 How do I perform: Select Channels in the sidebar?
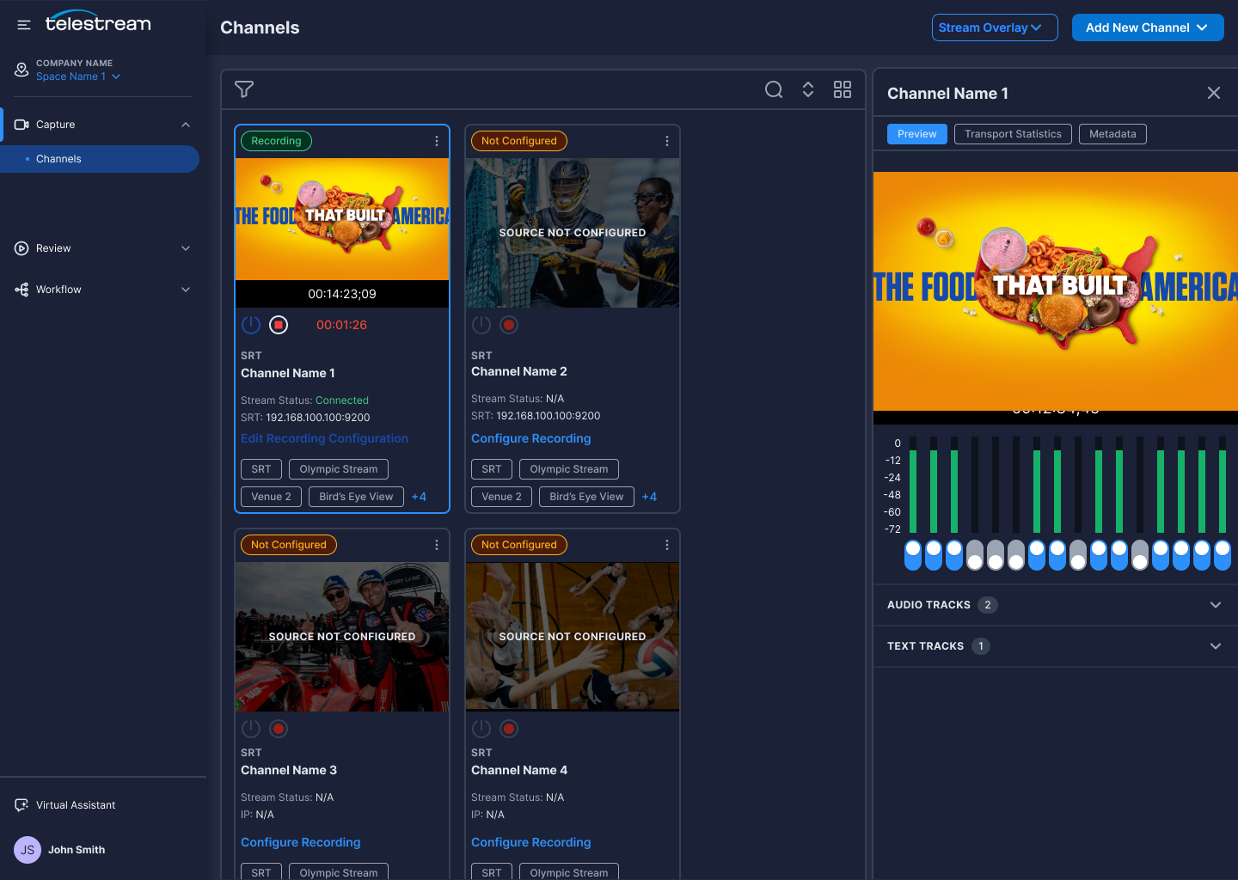coord(100,159)
